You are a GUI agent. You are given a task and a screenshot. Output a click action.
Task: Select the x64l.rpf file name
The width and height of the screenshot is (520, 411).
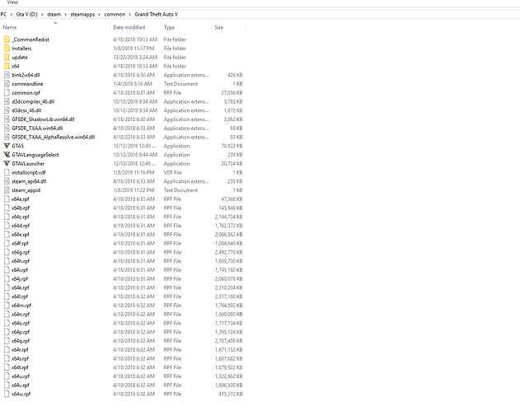pyautogui.click(x=20, y=297)
